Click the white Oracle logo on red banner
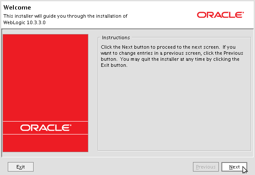This screenshot has height=175, width=255. tap(46, 128)
